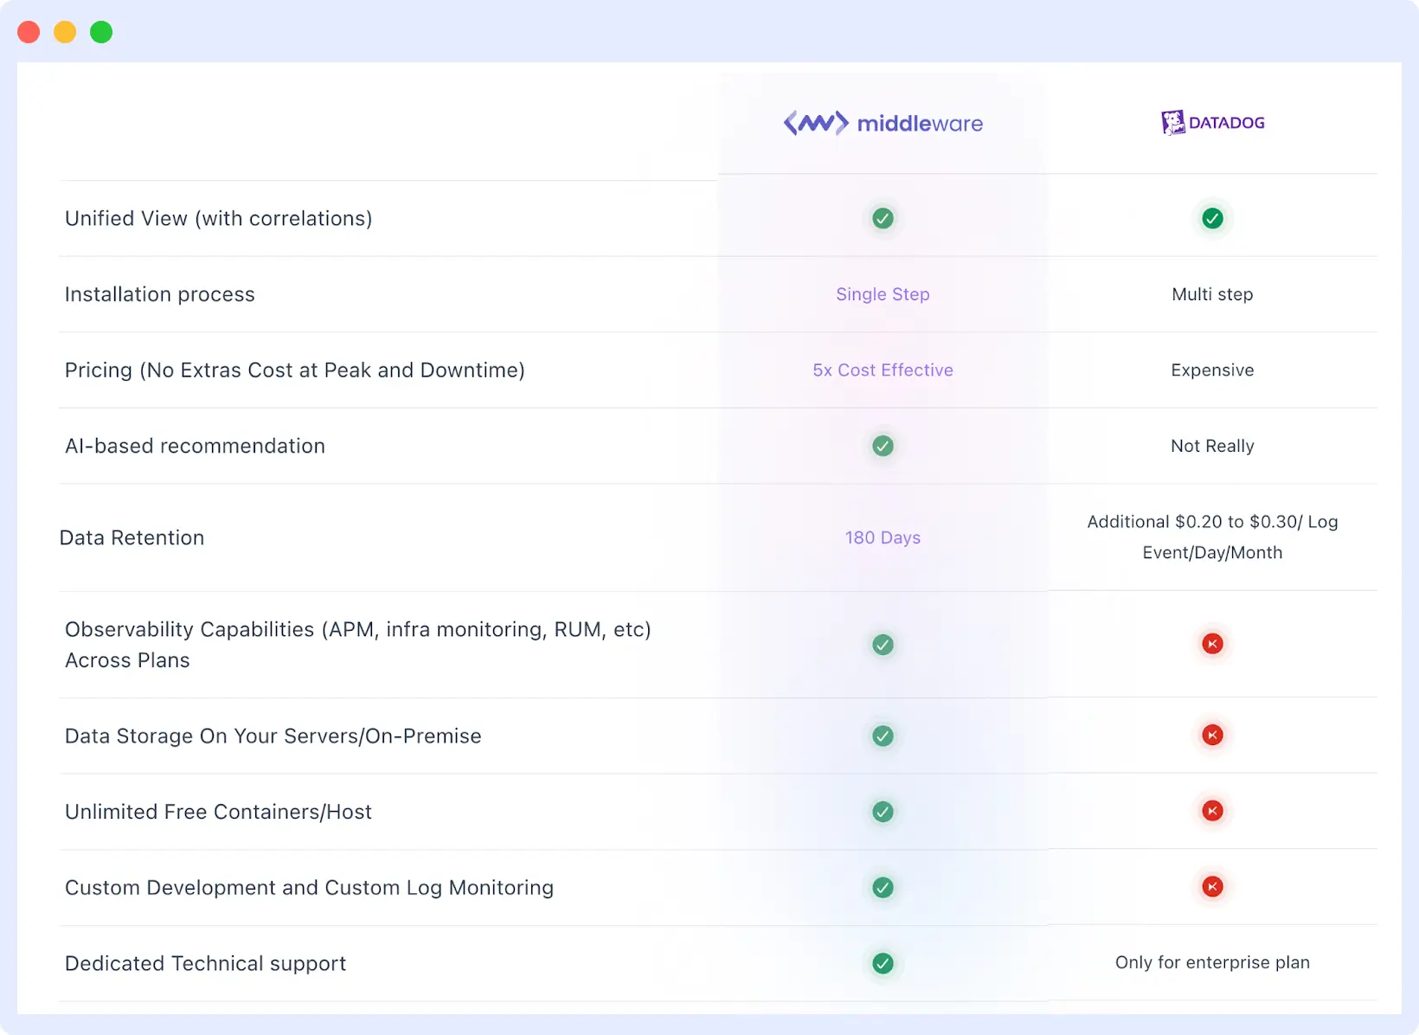Click the red X for Unlimited Free Containers under Datadog
Image resolution: width=1419 pixels, height=1035 pixels.
tap(1212, 812)
